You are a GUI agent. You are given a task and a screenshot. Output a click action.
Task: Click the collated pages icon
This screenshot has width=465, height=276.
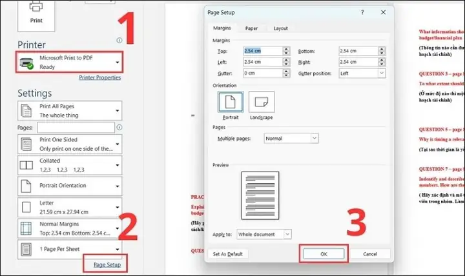(x=26, y=165)
